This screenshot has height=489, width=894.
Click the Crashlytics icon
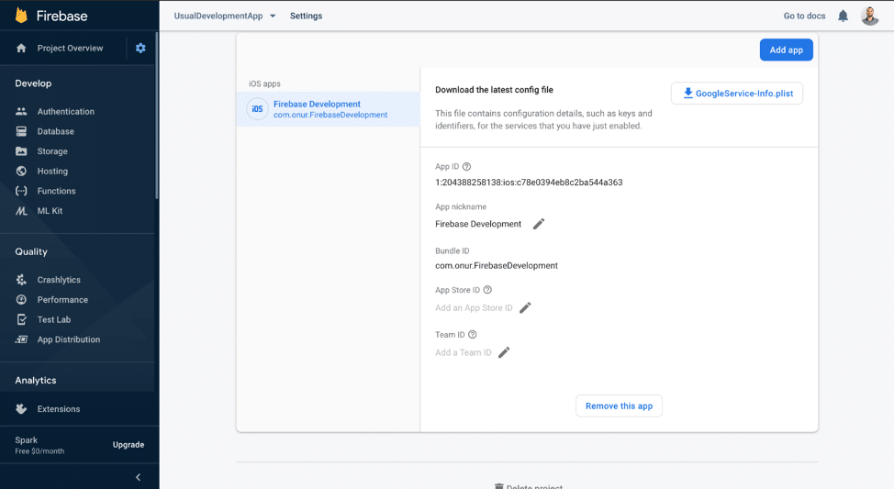[x=21, y=280]
